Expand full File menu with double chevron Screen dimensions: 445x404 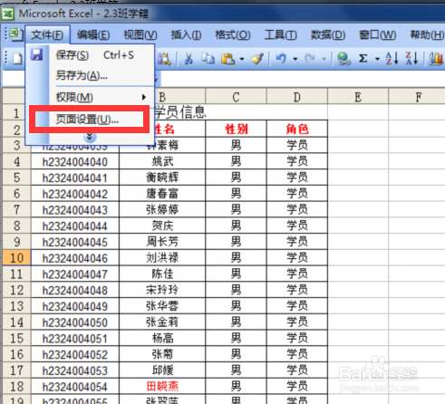(x=90, y=137)
